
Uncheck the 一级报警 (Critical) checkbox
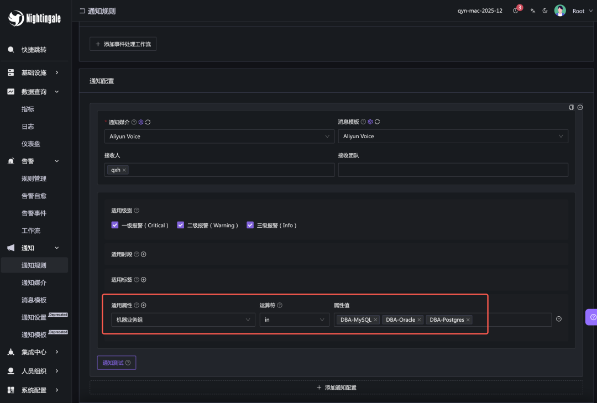pyautogui.click(x=115, y=225)
